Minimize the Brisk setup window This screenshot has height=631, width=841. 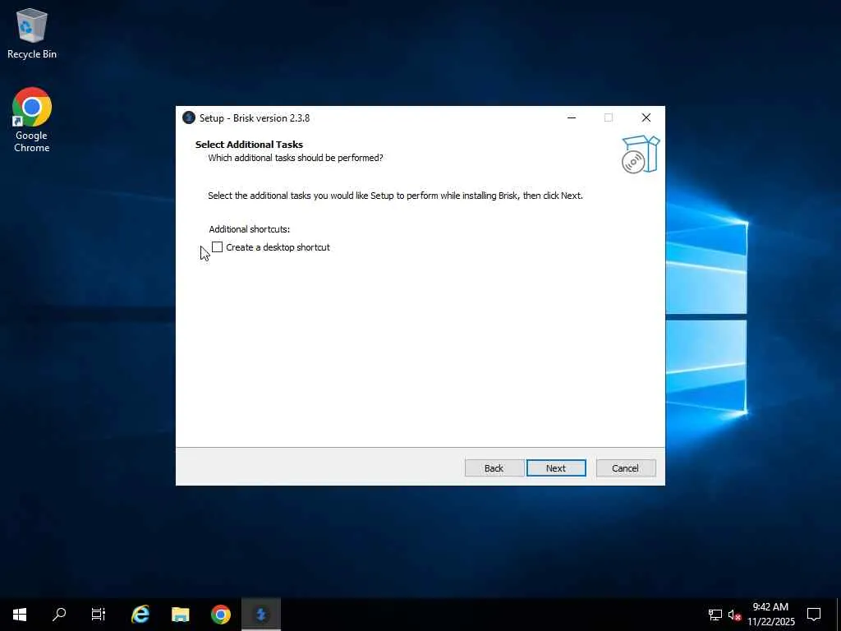coord(572,117)
